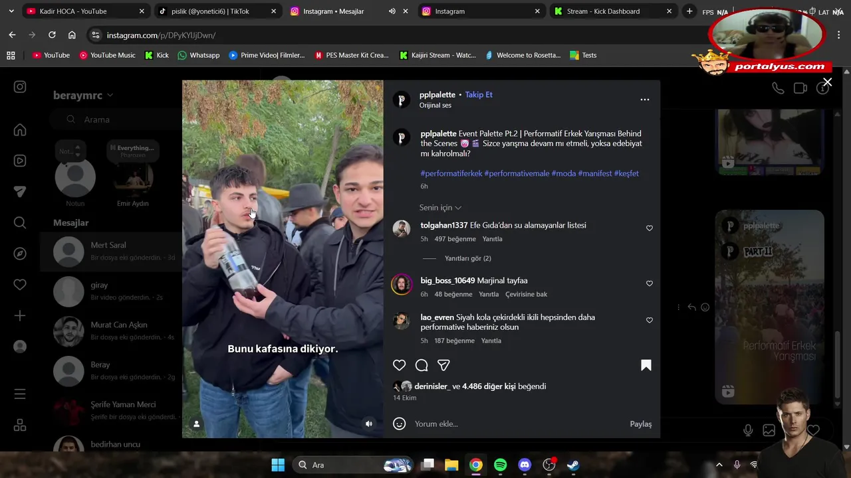Like big_boss_10649's comment

[650, 283]
